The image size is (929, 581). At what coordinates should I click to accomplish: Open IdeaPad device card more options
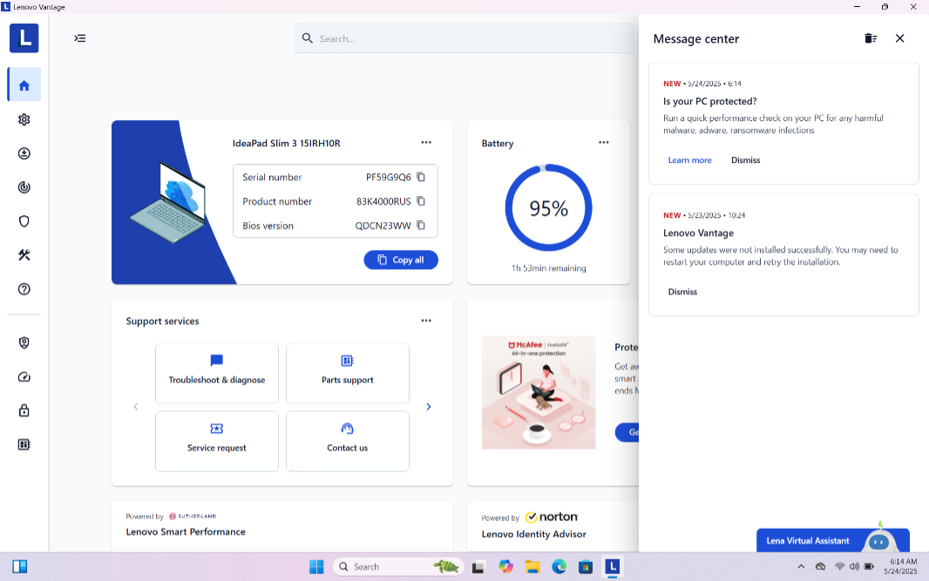426,143
